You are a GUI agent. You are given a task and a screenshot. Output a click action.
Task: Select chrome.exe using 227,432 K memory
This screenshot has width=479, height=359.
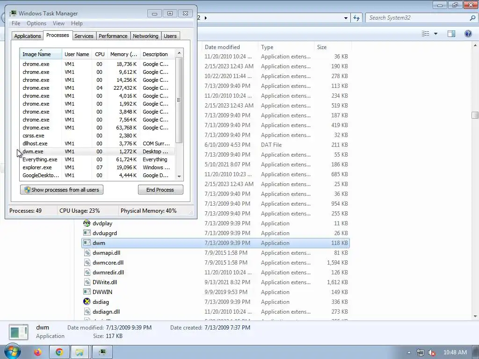pos(97,88)
